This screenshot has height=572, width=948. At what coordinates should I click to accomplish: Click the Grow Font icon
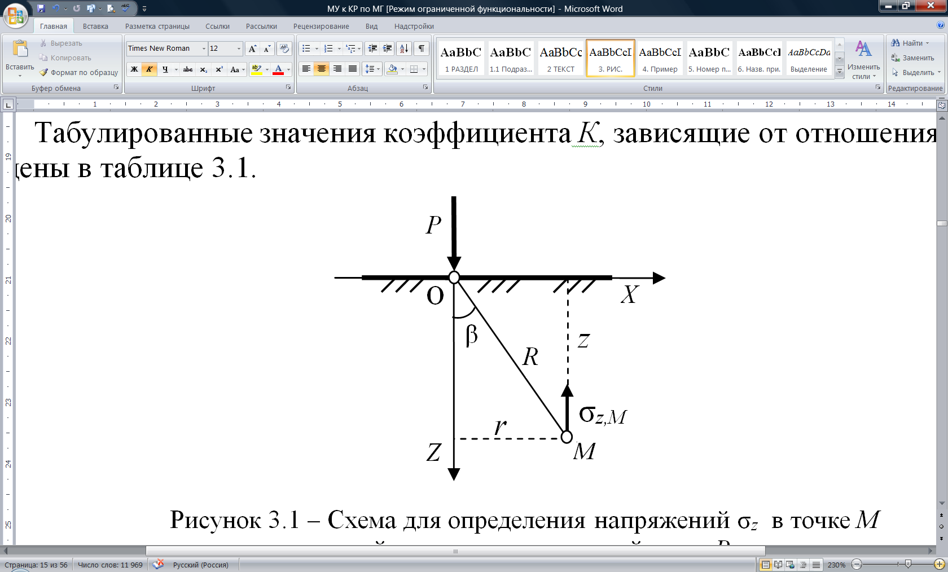coord(252,49)
